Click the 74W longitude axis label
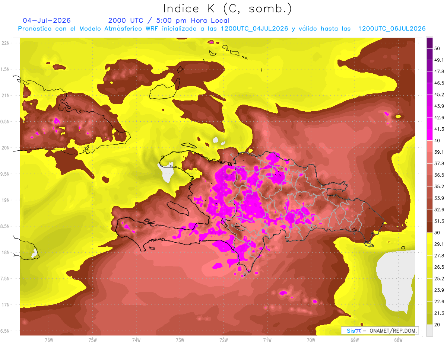Image resolution: width=447 pixels, height=345 pixels. (x=136, y=340)
